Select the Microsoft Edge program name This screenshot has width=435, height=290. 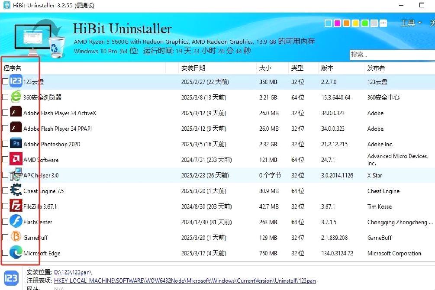(42, 253)
